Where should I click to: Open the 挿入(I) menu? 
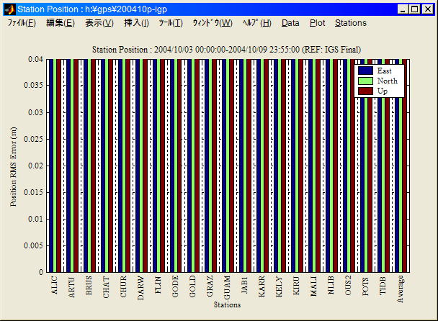tap(137, 23)
